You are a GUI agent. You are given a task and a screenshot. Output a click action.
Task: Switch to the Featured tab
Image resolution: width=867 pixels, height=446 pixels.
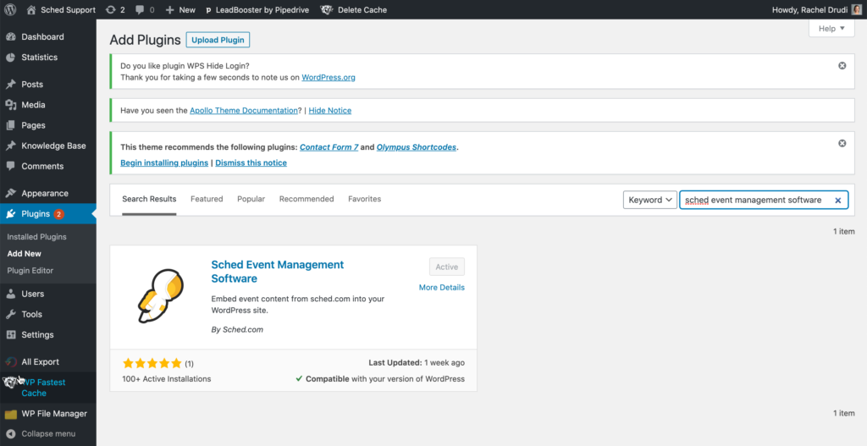(207, 199)
